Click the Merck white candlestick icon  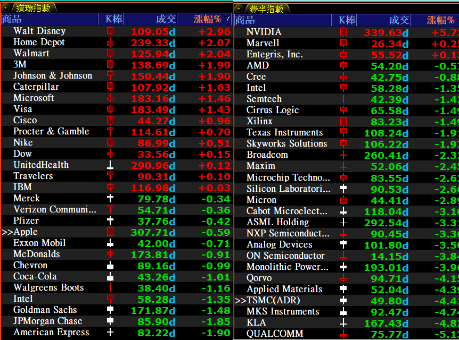coord(110,198)
